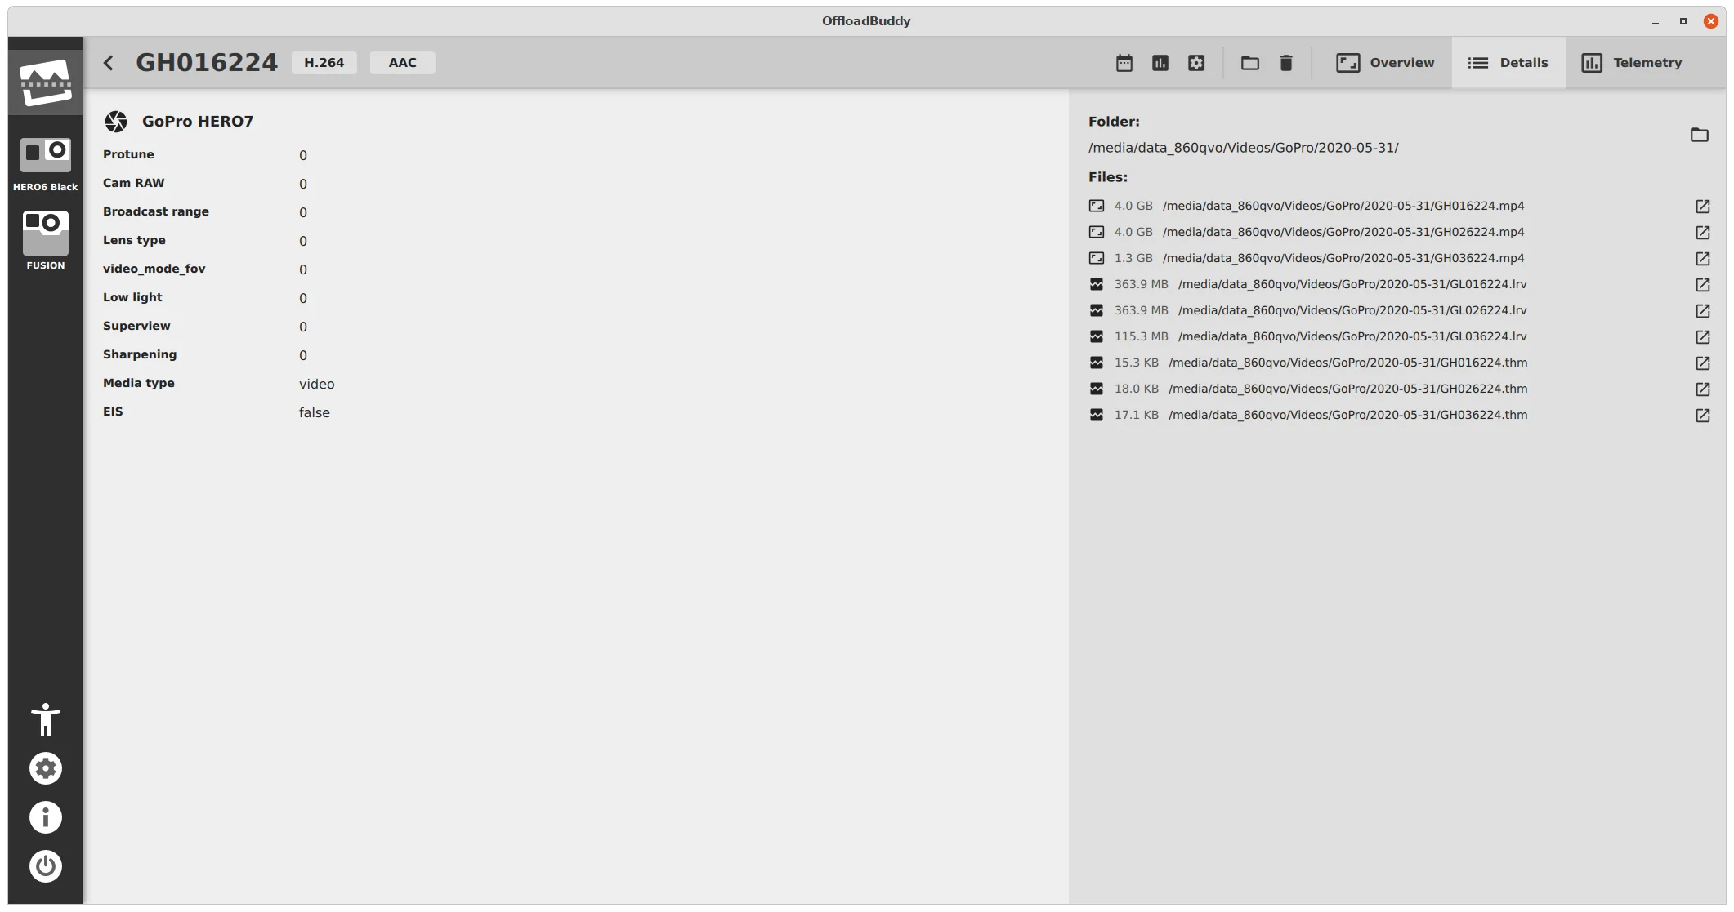Delete the shot with the trash icon
1734x912 pixels.
pos(1286,63)
